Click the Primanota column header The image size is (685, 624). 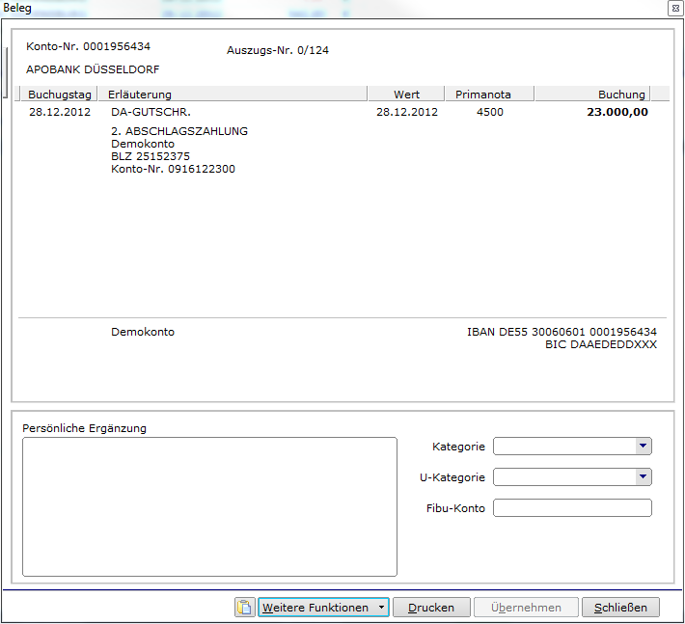tap(489, 94)
